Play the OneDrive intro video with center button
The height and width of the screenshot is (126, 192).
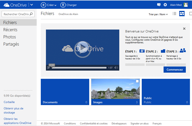(x=82, y=49)
